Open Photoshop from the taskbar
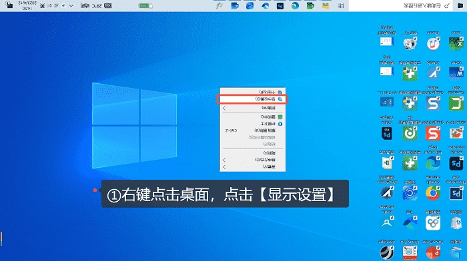This screenshot has width=467, height=261. (x=280, y=5)
